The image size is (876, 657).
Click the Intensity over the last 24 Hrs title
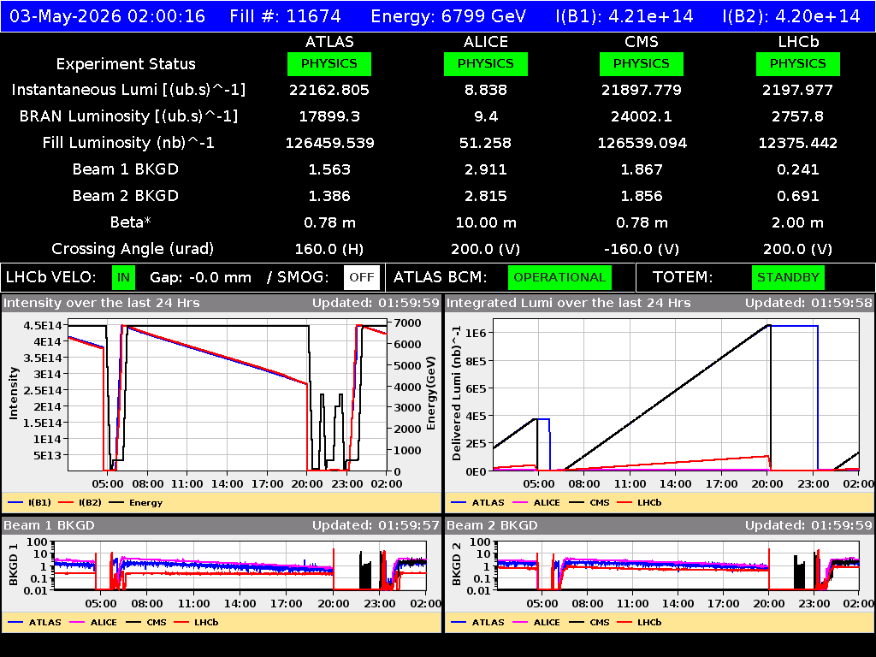[x=101, y=304]
